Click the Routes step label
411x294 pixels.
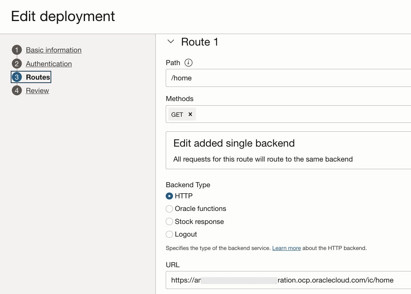38,77
